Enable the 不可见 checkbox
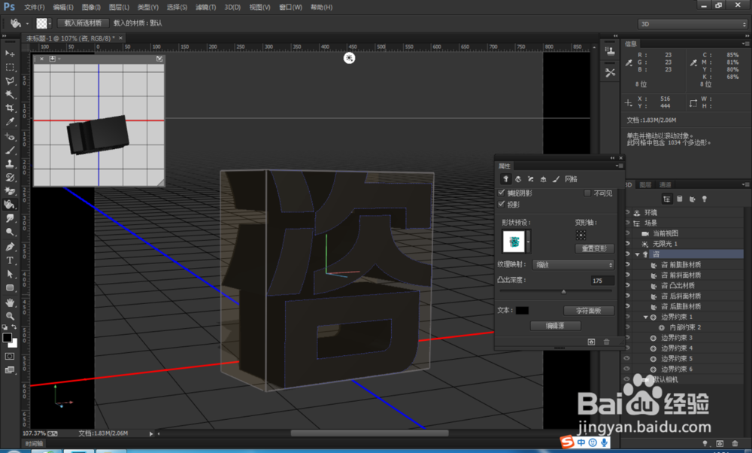 (588, 193)
